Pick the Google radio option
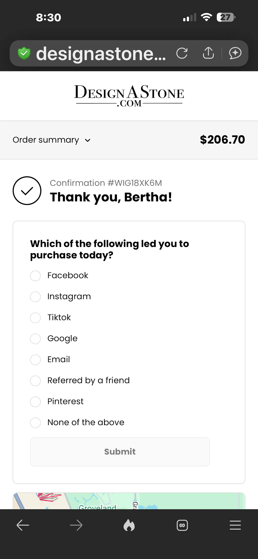The height and width of the screenshot is (559, 258). pos(36,339)
